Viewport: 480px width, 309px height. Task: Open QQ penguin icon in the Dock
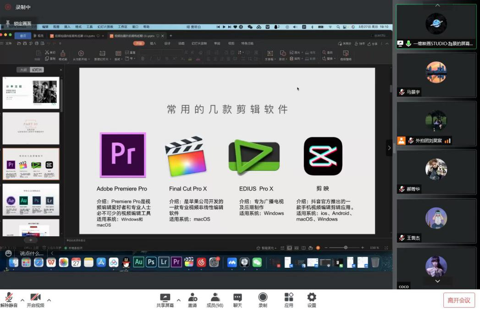[126, 262]
